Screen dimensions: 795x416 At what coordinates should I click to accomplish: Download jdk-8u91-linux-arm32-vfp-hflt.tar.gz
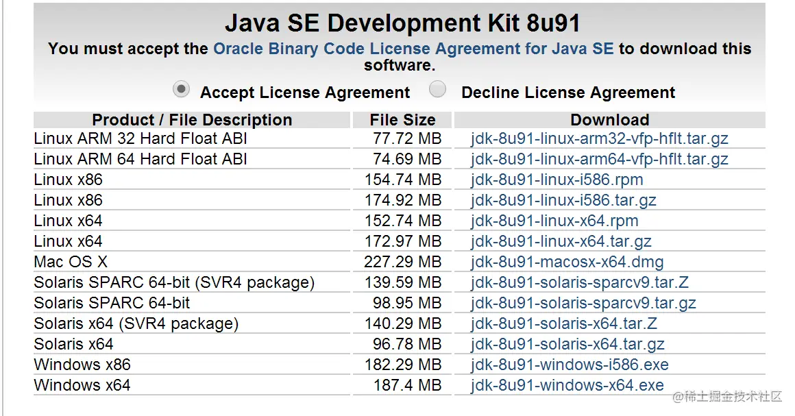tap(599, 138)
